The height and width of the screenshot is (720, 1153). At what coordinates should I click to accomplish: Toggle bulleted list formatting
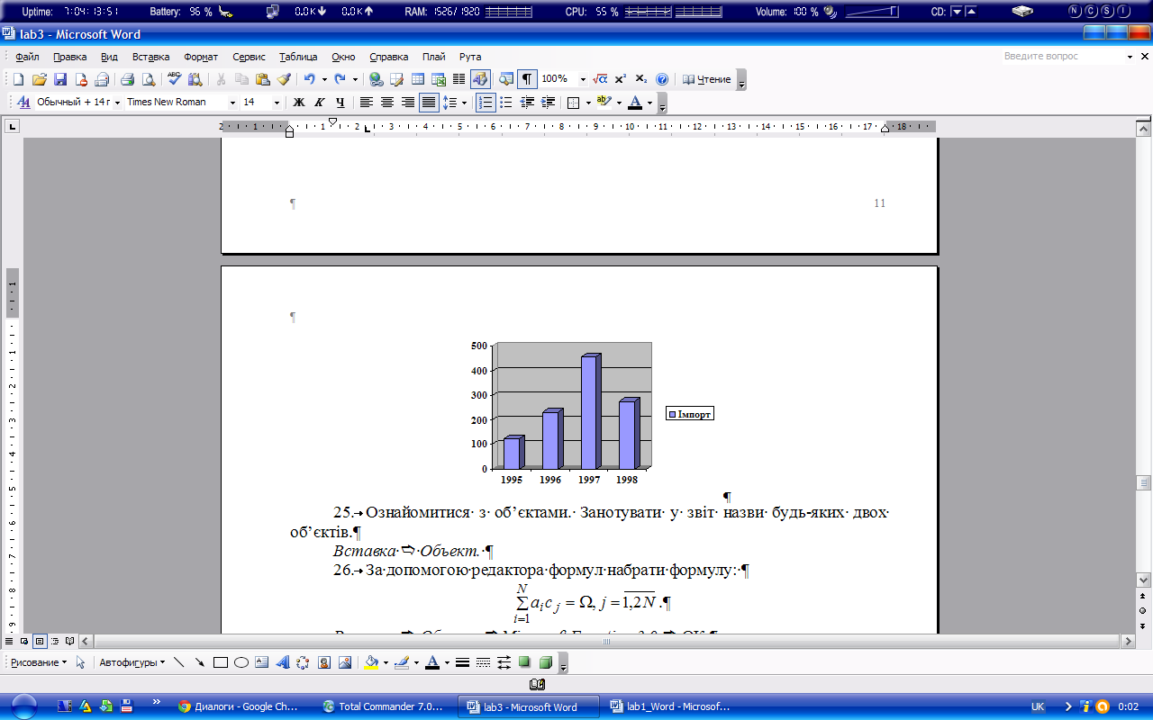point(506,103)
